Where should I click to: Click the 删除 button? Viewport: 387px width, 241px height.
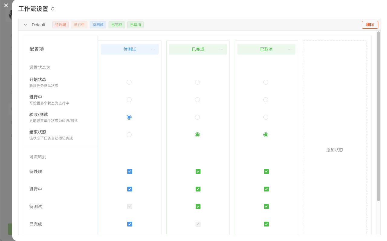click(370, 25)
